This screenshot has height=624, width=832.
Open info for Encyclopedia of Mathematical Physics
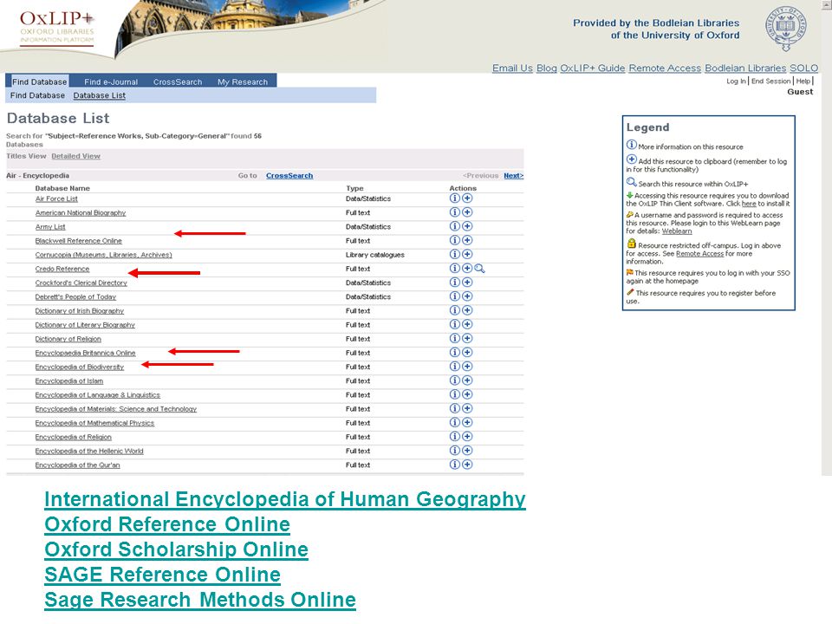pyautogui.click(x=454, y=422)
